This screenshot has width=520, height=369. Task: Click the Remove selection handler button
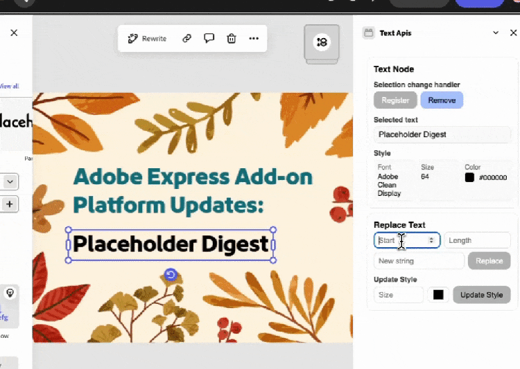pyautogui.click(x=442, y=100)
